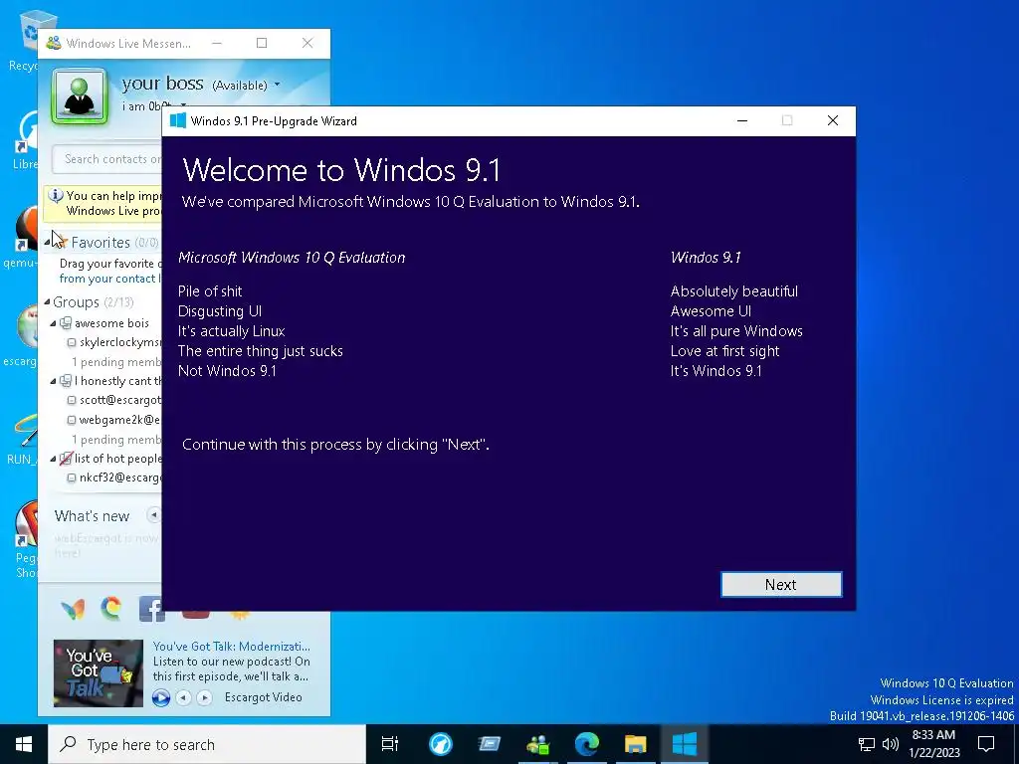Go to next Escargot Video item
The image size is (1019, 764).
point(204,697)
